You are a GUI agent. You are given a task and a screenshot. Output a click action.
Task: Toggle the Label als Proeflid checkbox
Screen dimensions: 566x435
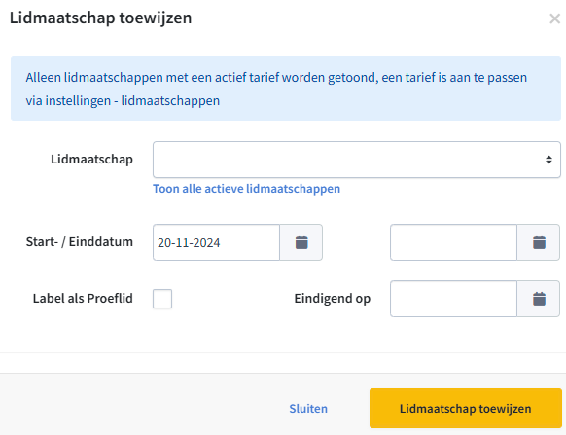click(x=162, y=299)
